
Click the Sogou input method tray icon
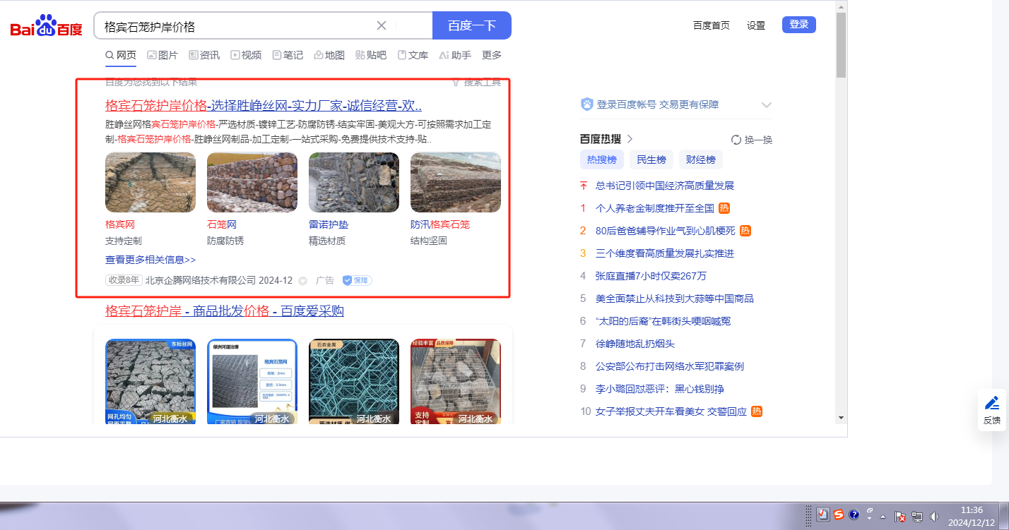(x=838, y=514)
